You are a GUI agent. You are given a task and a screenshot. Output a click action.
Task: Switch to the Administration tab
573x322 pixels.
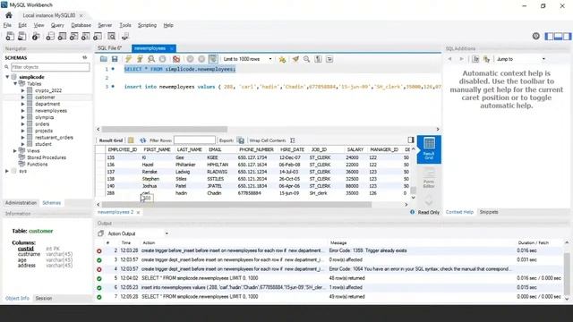click(x=21, y=203)
